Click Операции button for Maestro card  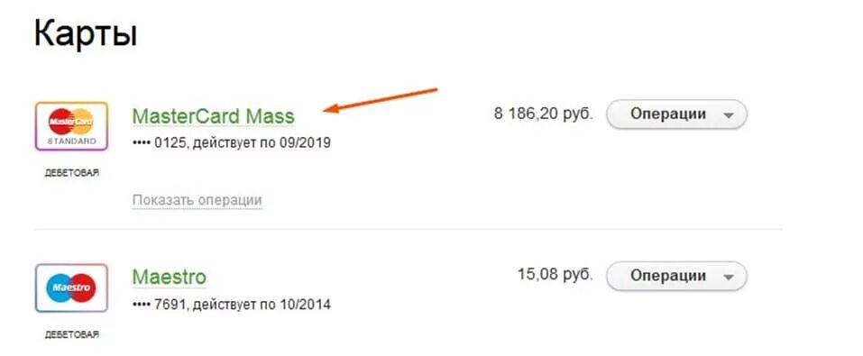pyautogui.click(x=676, y=276)
